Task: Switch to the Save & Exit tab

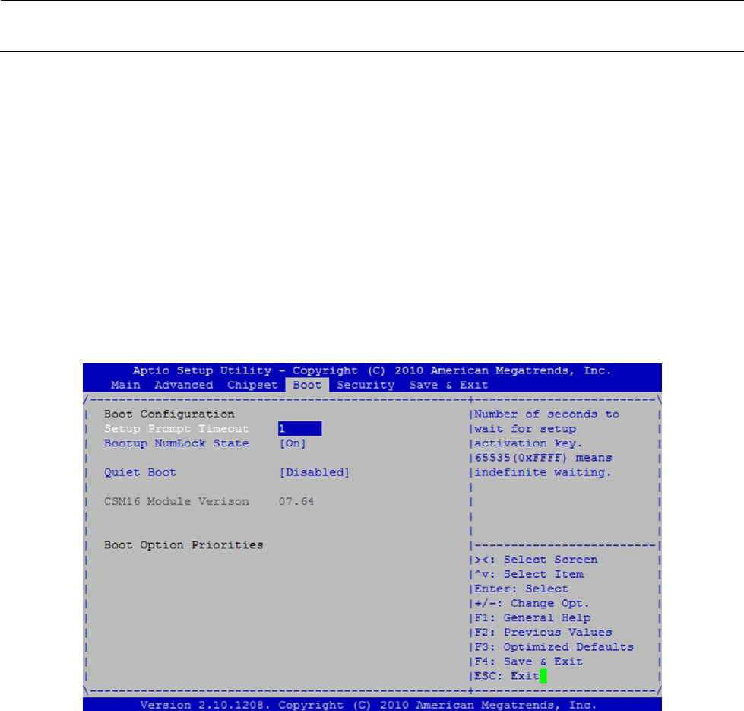Action: (x=448, y=385)
